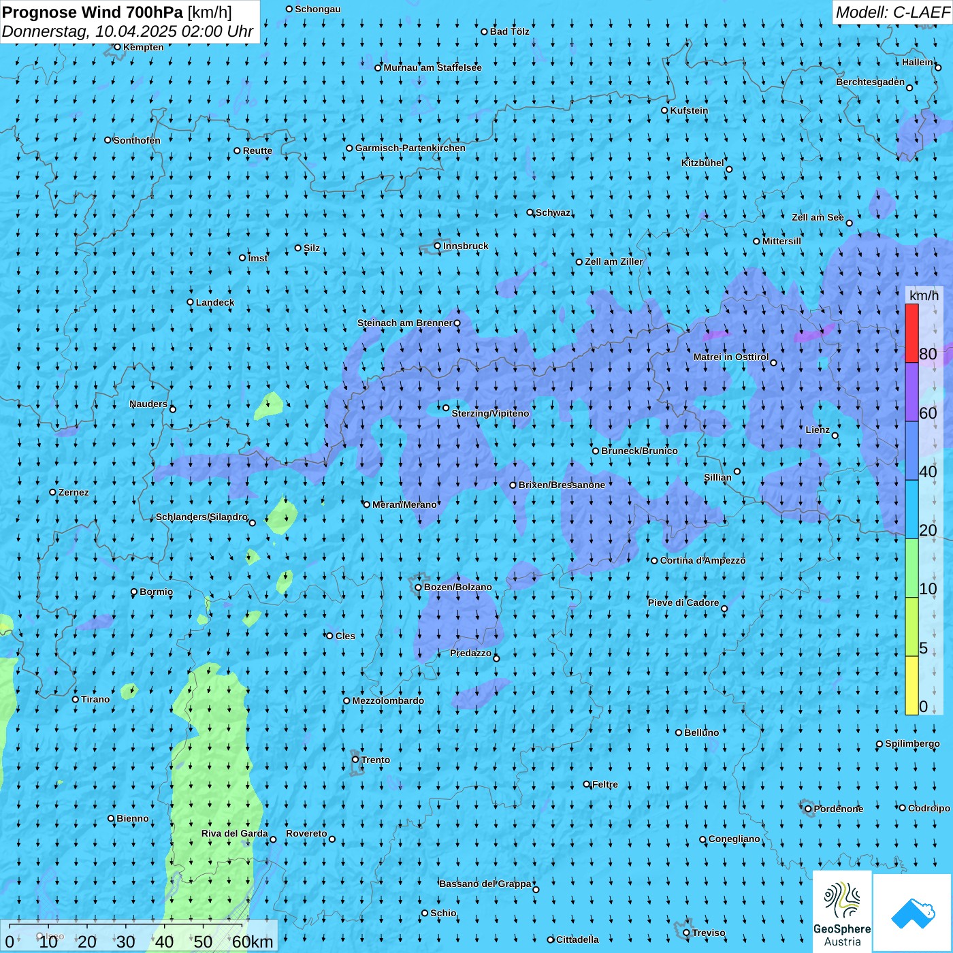Viewport: 953px width, 953px height.
Task: Click the Brixen/Bressanone label
Action: tap(562, 485)
